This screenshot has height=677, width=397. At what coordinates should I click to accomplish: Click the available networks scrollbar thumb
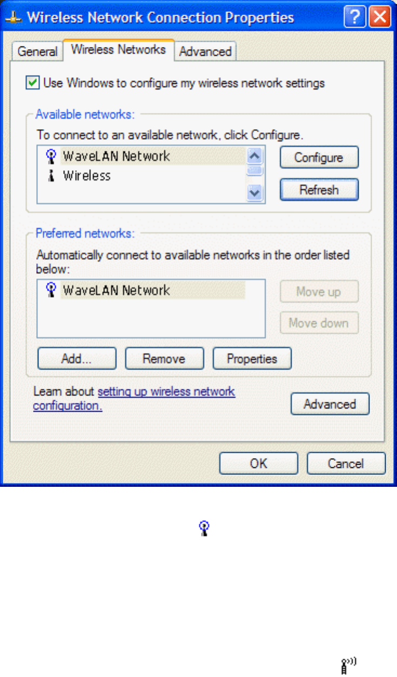[x=255, y=170]
